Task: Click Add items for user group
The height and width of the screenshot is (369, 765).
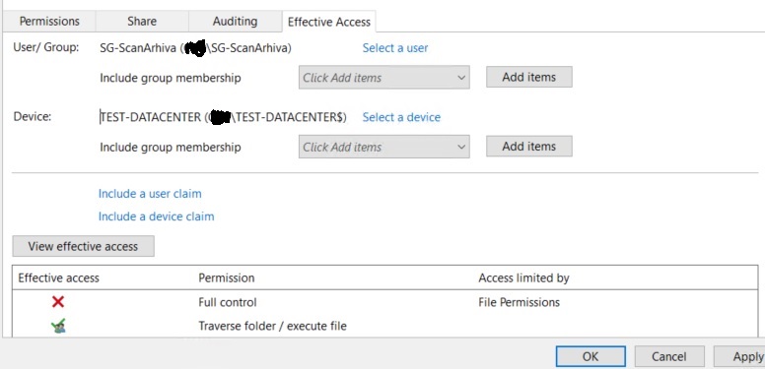Action: (528, 78)
